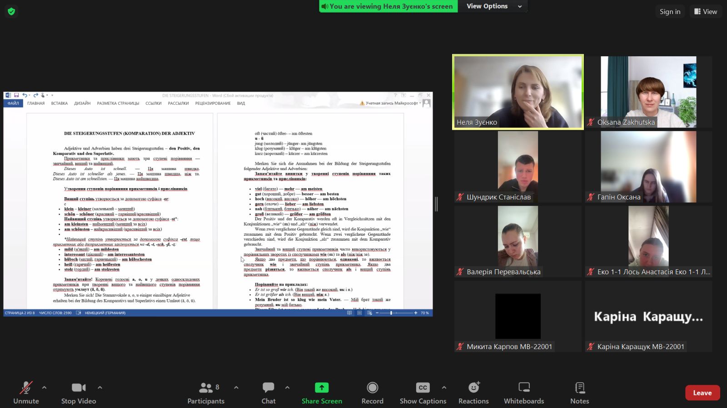The width and height of the screenshot is (727, 408).
Task: Switch to the ССЫЛКИ ribbon tab
Action: pyautogui.click(x=154, y=103)
